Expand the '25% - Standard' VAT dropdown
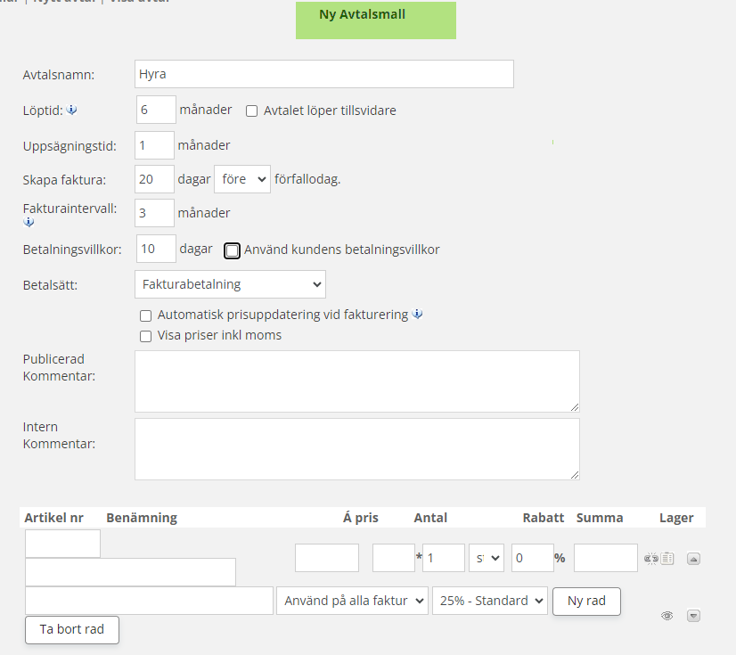 click(x=489, y=601)
